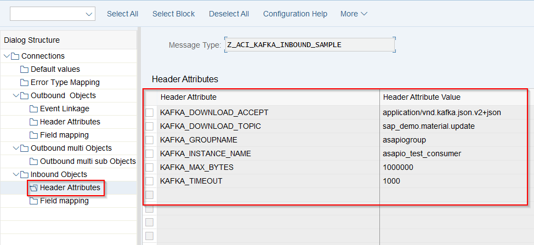Select row checkbox for KAFKA_DOWNLOAD_TOPIC
The height and width of the screenshot is (245, 534).
point(150,127)
